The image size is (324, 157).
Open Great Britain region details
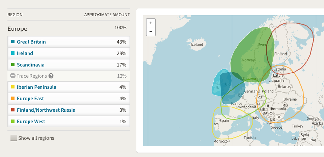[x=31, y=42]
